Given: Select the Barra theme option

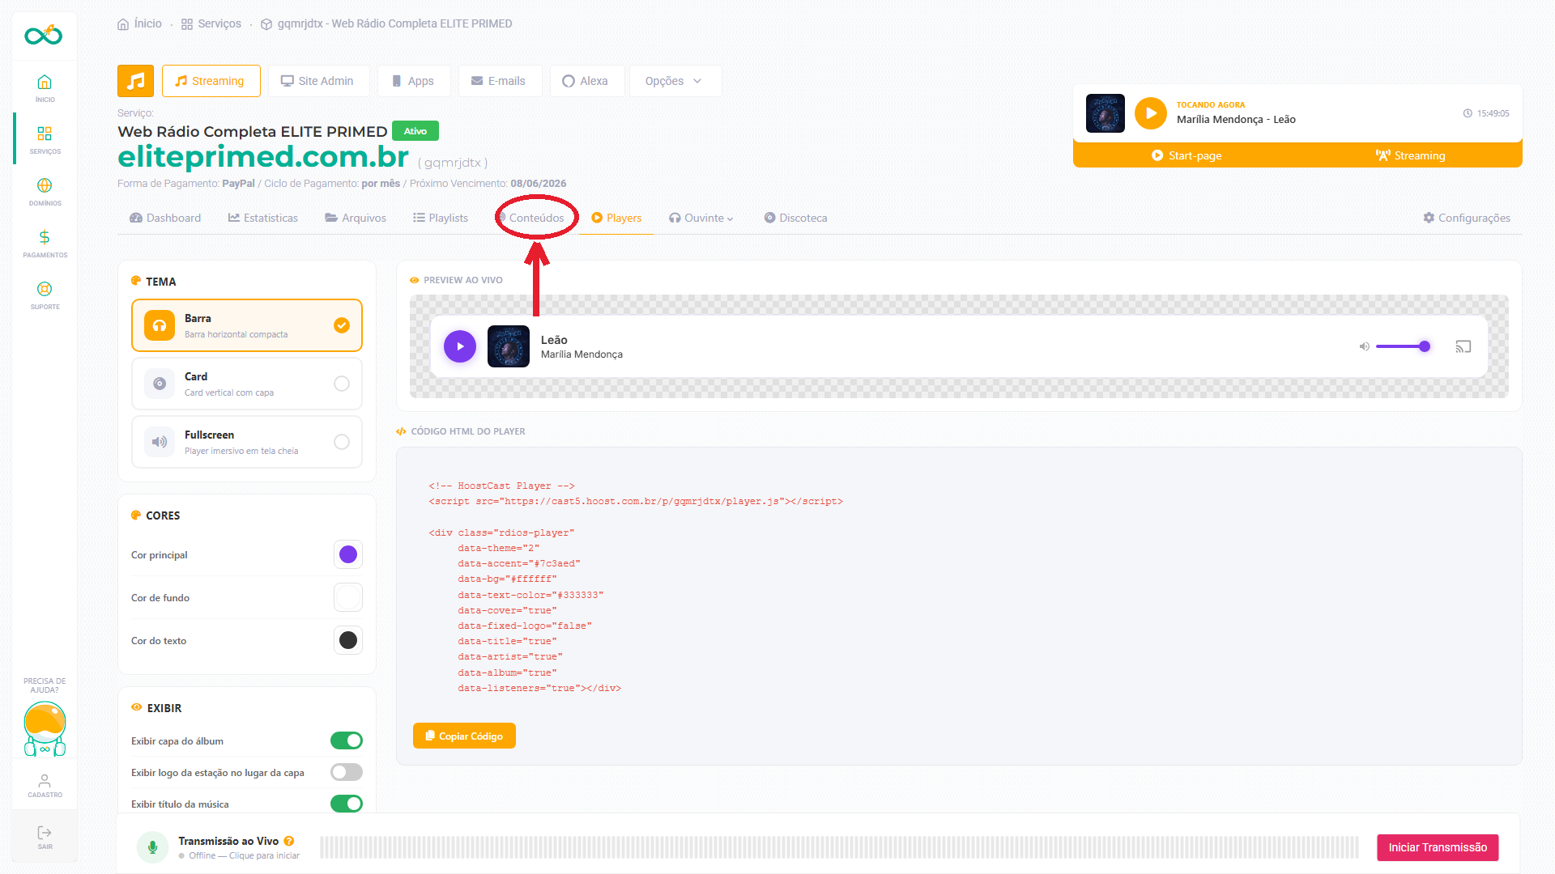Looking at the screenshot, I should [x=247, y=325].
